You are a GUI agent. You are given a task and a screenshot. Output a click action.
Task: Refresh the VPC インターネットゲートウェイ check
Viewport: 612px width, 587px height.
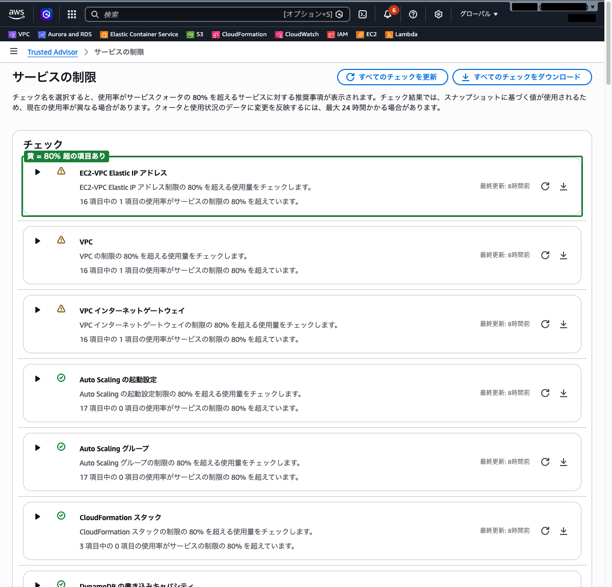tap(545, 324)
